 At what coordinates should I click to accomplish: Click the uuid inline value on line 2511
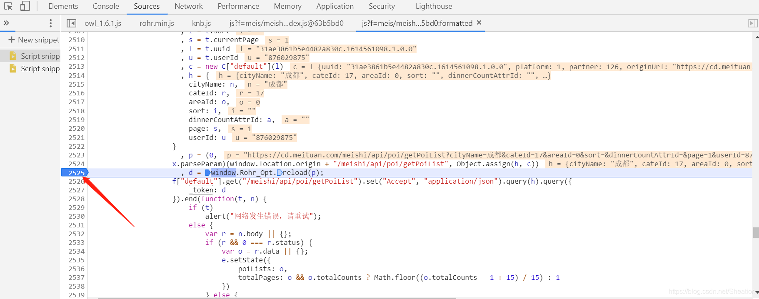327,49
